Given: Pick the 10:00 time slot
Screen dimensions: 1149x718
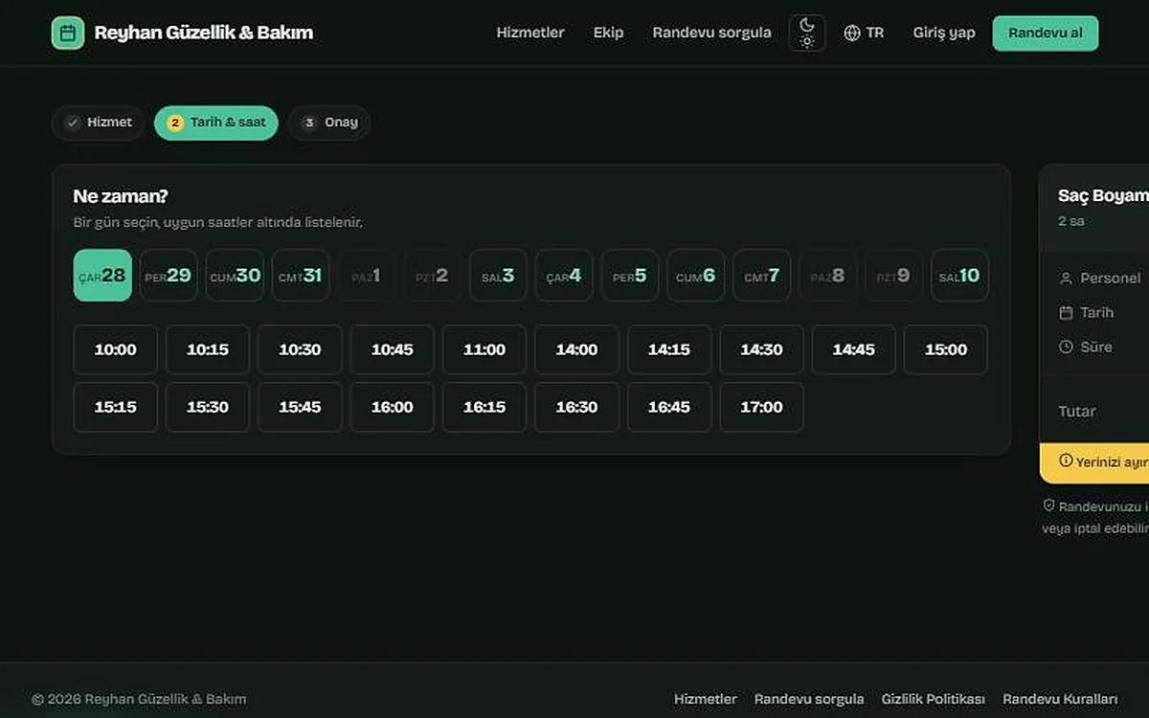Looking at the screenshot, I should tap(116, 349).
